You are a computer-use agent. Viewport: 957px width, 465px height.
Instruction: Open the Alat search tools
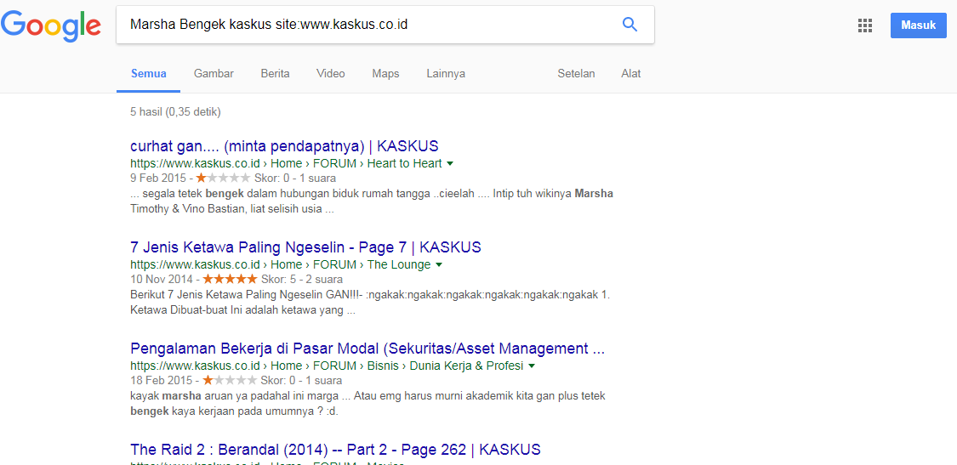(631, 74)
